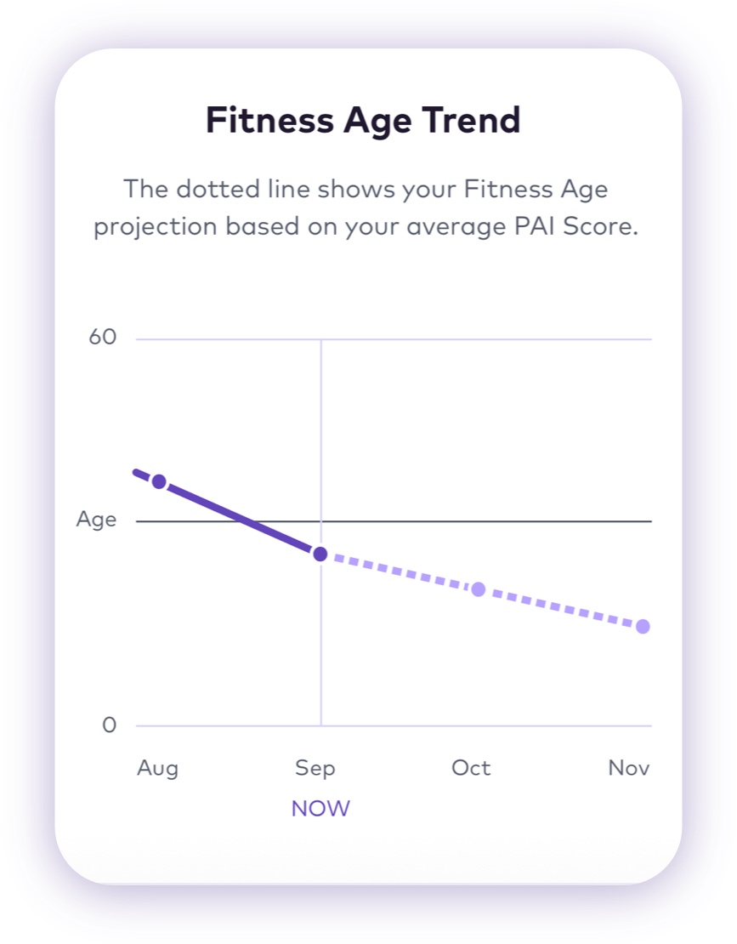
Task: Click the bottom axis line at 0
Action: pos(485,726)
